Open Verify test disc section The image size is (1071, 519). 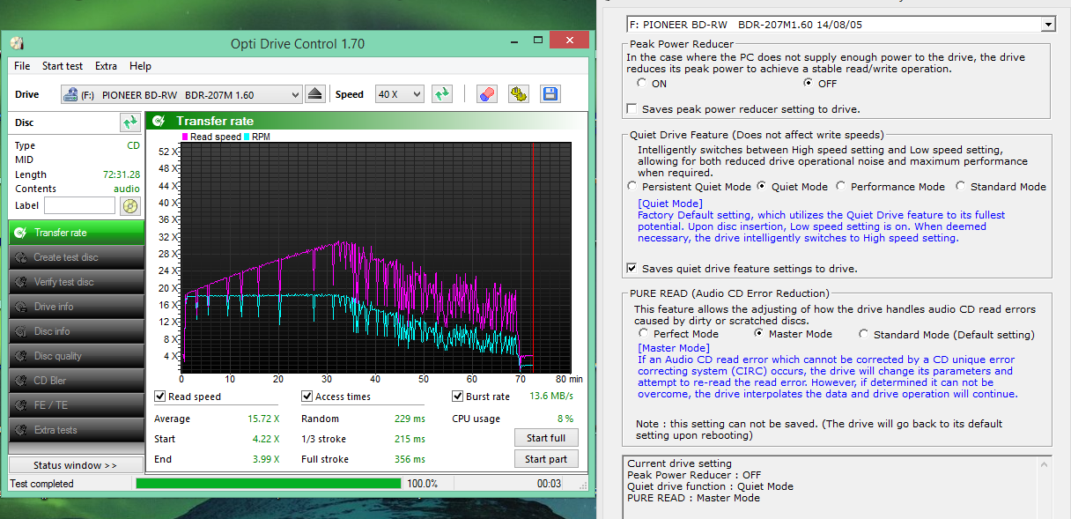tap(76, 282)
